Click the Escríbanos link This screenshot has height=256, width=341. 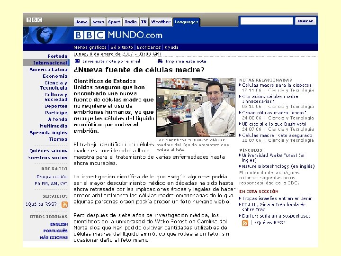[x=149, y=47]
